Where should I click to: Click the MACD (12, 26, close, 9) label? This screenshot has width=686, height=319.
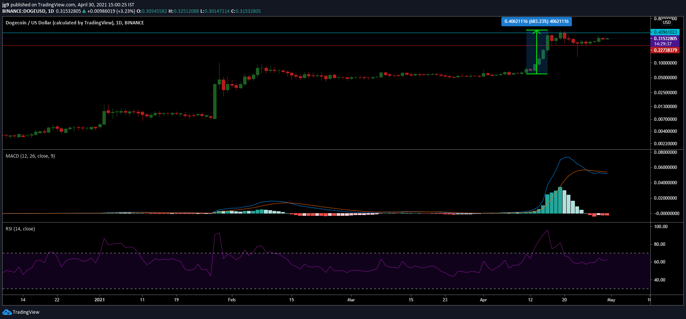pyautogui.click(x=30, y=156)
